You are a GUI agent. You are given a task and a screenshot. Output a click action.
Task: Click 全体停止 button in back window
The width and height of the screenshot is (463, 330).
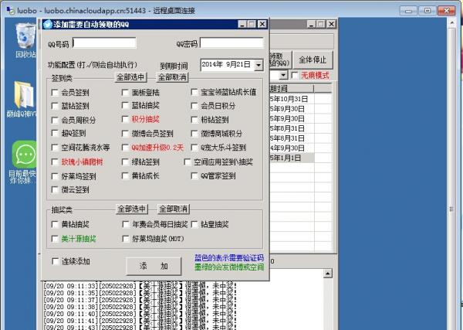pyautogui.click(x=313, y=60)
